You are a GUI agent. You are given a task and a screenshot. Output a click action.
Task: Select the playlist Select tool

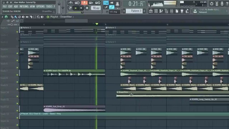pos(35,17)
